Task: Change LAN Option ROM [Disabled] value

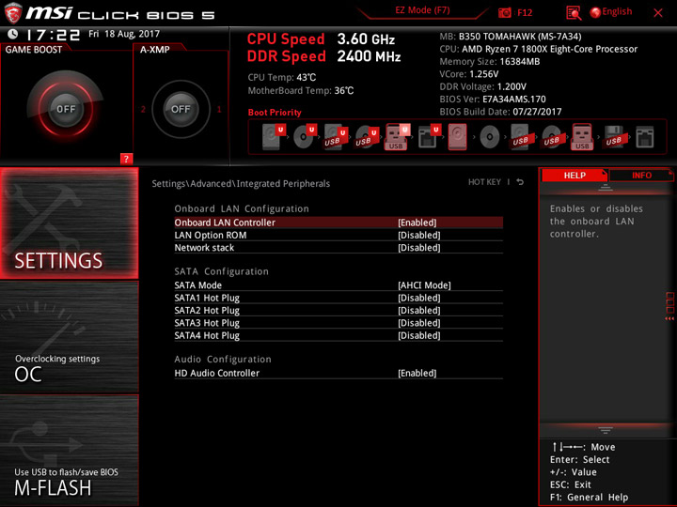Action: (418, 235)
